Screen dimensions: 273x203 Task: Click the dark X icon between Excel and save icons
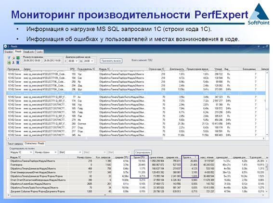pyautogui.click(x=13, y=63)
